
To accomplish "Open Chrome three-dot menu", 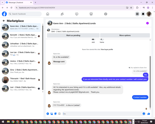I will pyautogui.click(x=153, y=8).
